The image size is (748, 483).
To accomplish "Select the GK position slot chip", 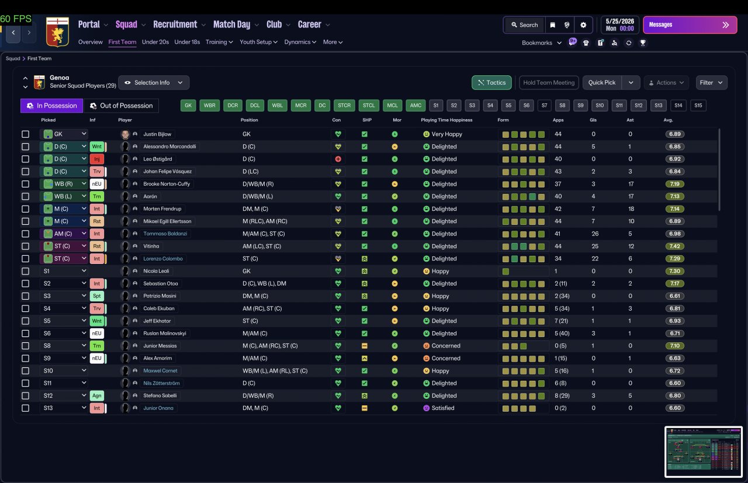I will pos(188,106).
